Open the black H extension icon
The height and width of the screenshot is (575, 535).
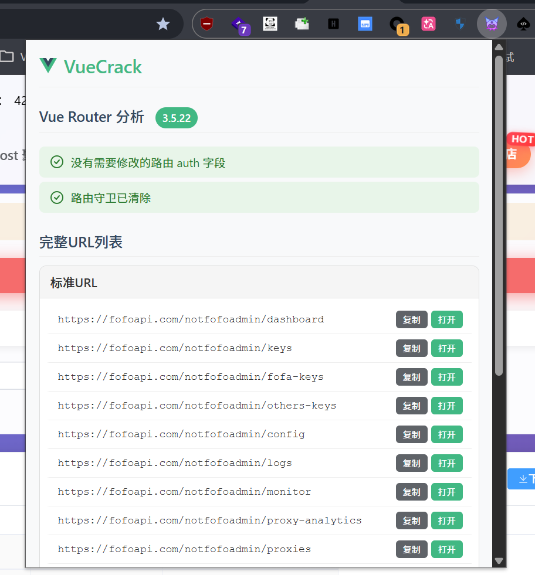click(x=333, y=24)
